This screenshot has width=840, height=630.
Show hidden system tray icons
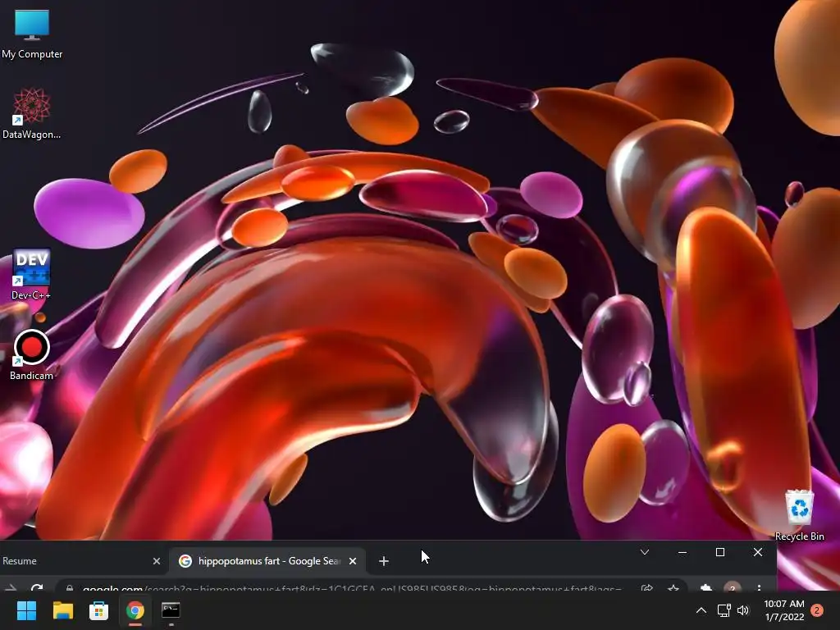(701, 610)
